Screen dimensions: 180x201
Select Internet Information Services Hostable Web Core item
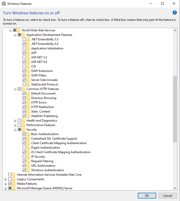pyautogui.click(x=49, y=175)
